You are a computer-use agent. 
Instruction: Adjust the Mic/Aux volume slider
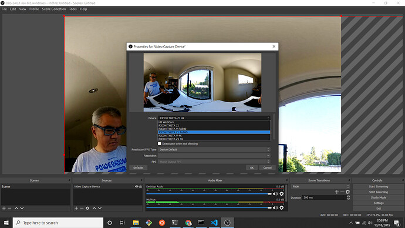[x=209, y=207]
